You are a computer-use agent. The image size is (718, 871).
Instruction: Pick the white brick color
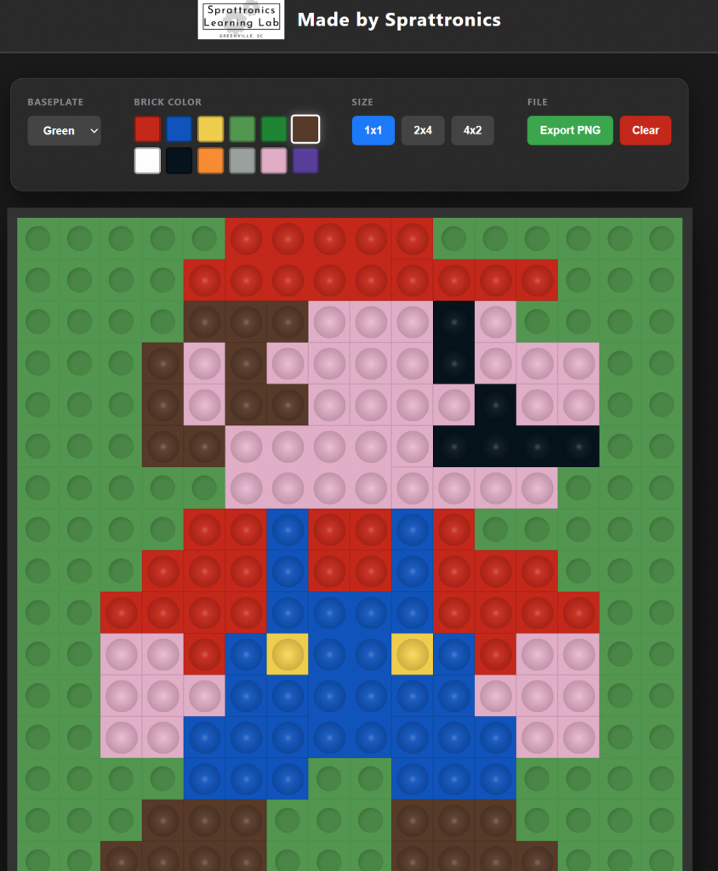click(147, 161)
